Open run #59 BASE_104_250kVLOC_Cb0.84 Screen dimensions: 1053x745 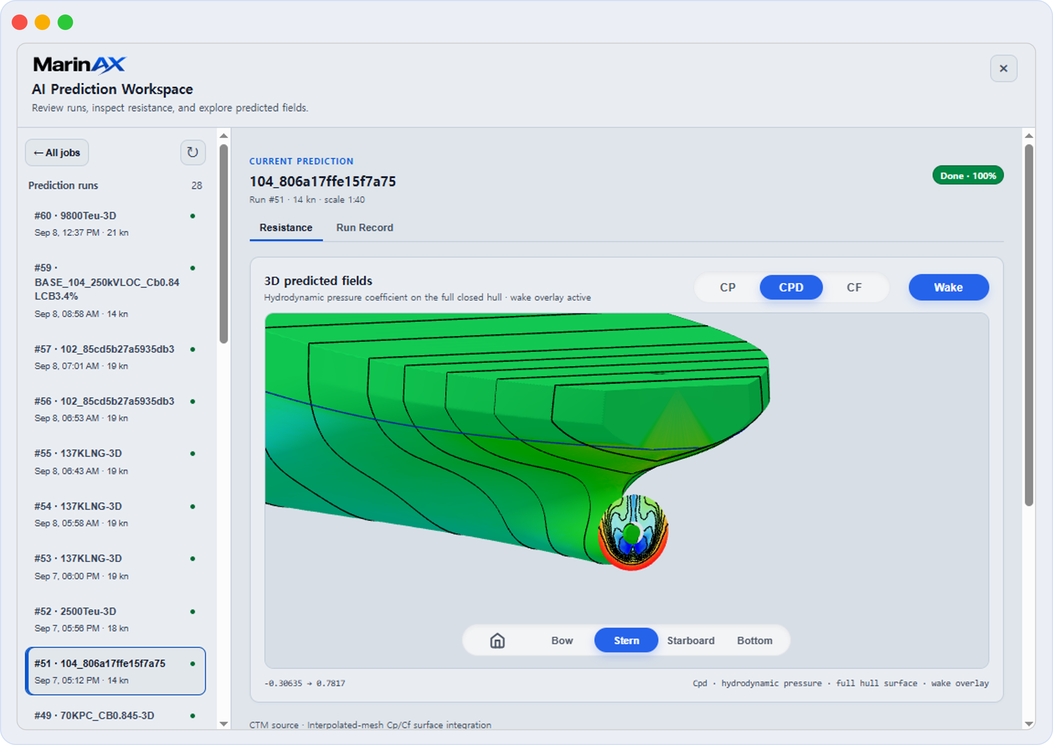point(115,290)
